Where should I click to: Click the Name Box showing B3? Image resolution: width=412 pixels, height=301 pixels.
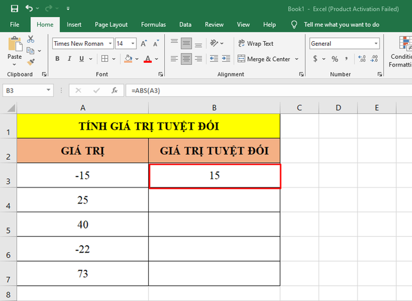click(x=28, y=91)
